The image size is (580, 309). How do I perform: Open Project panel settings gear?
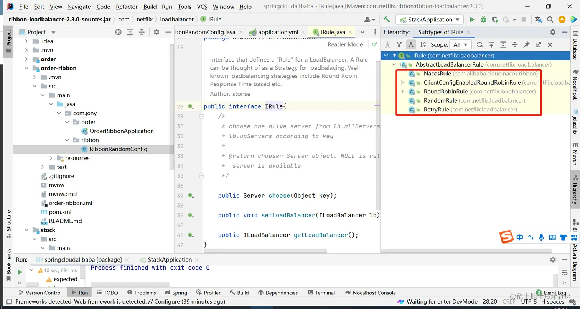[156, 32]
